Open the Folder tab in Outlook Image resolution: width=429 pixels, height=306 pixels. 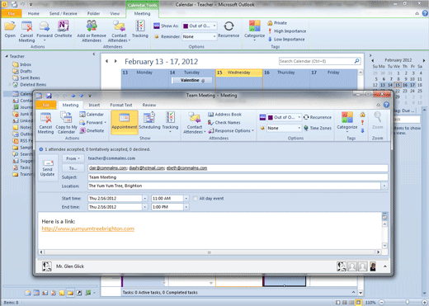tap(93, 13)
